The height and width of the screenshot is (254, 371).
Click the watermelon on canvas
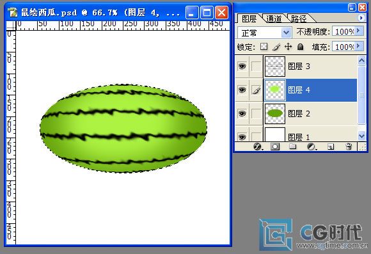[123, 128]
